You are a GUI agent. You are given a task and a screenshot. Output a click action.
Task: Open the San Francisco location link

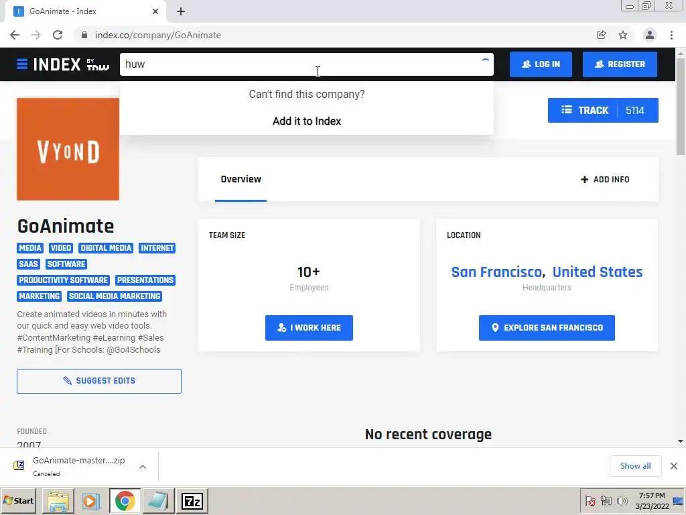pos(496,272)
